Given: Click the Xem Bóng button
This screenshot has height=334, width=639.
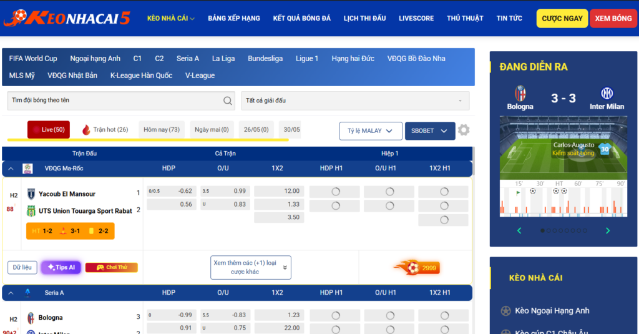Looking at the screenshot, I should coord(613,18).
